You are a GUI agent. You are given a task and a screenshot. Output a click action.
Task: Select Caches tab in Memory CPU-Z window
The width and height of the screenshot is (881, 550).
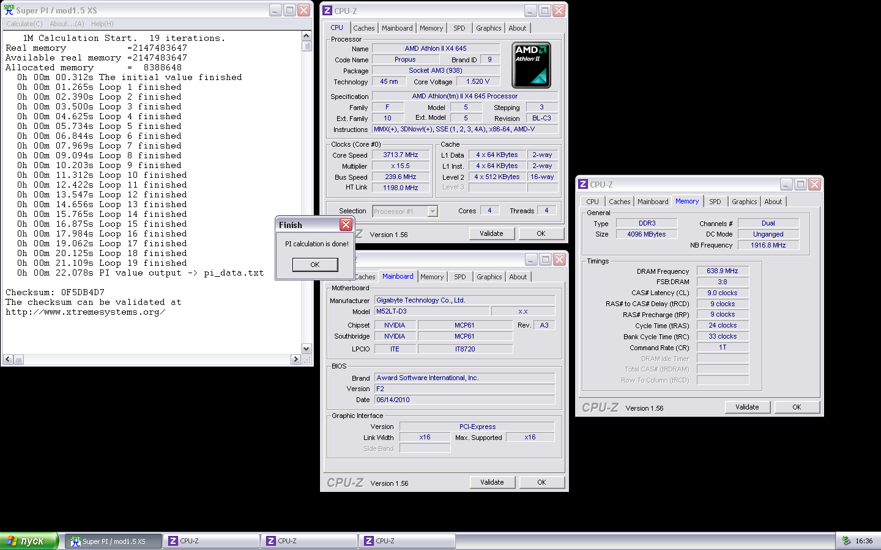[620, 202]
